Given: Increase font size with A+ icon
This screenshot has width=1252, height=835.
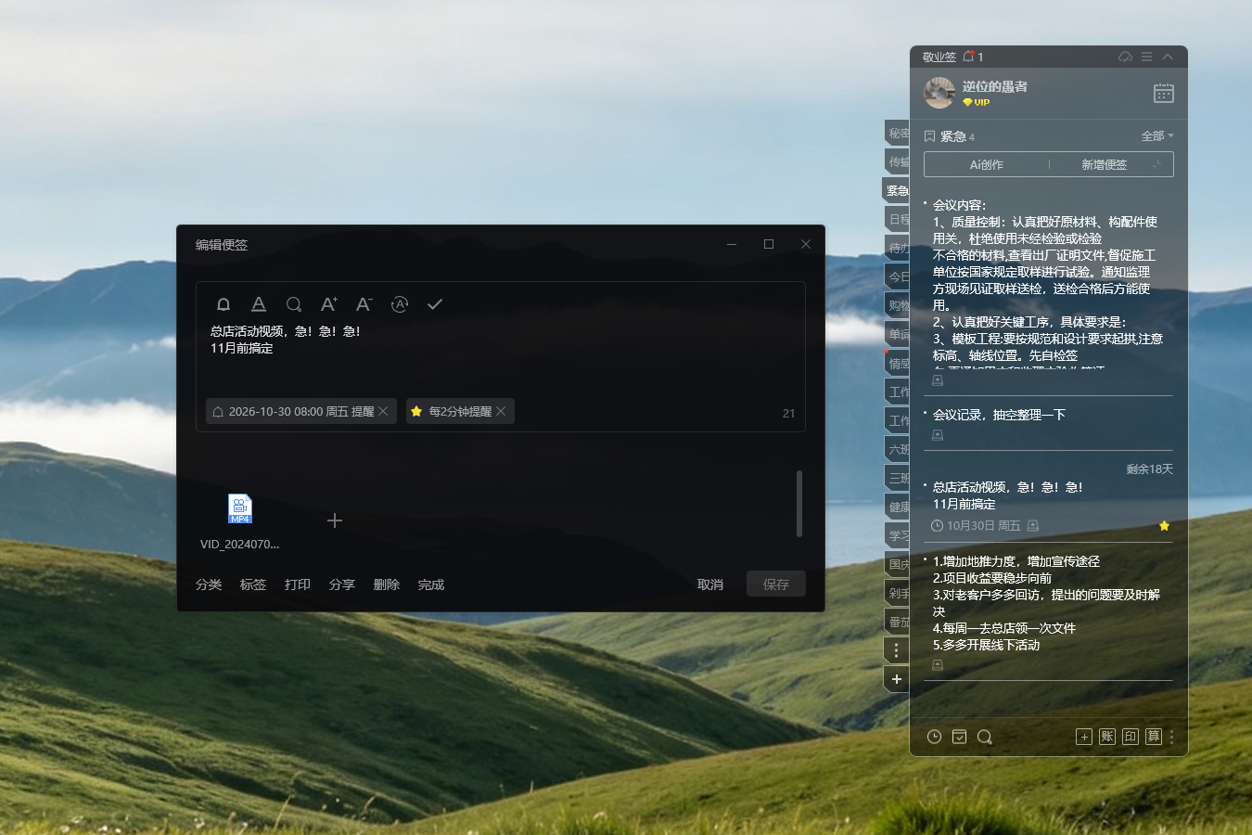Looking at the screenshot, I should coord(329,304).
